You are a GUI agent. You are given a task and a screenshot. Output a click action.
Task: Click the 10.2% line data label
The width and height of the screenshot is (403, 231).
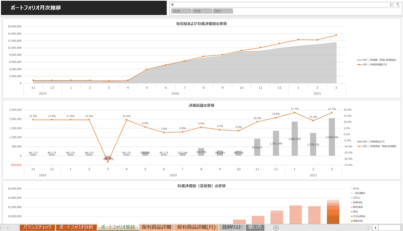pos(257,118)
